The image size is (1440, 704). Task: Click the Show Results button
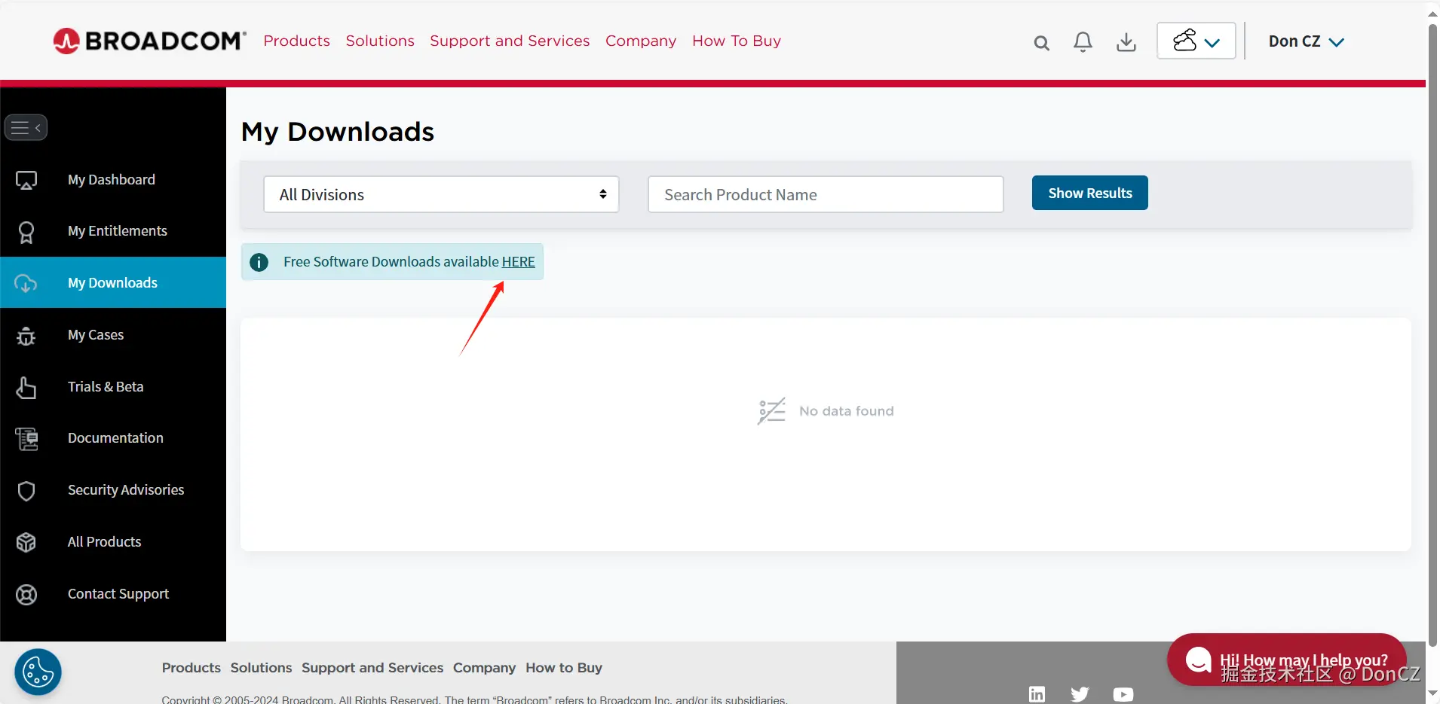point(1089,193)
